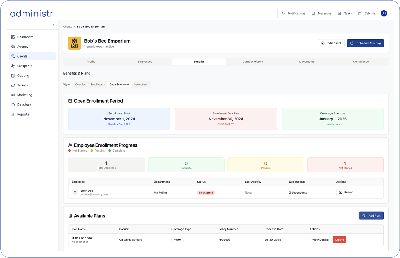Screen dimensions: 400x258
Task: Click the Tasks checkbox icon
Action: [339, 13]
